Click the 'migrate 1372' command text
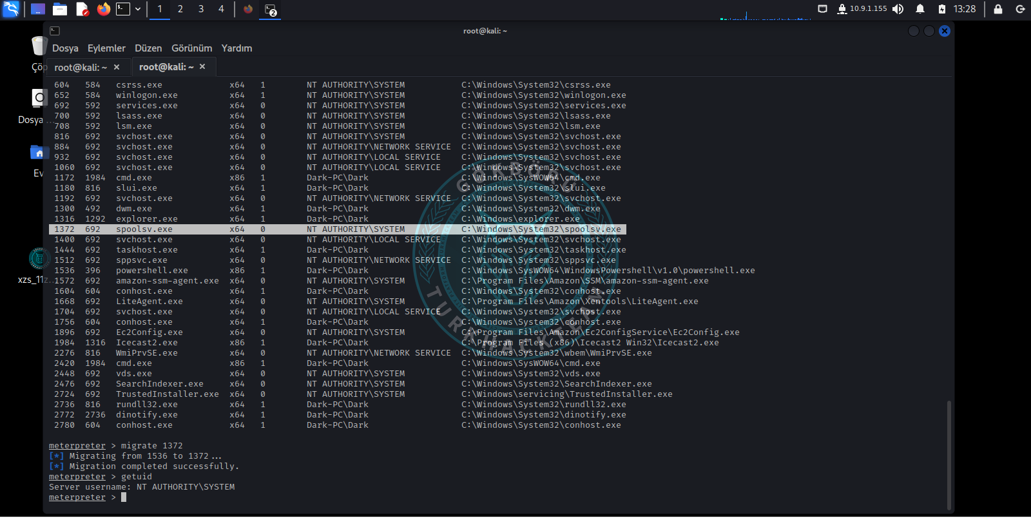 152,446
